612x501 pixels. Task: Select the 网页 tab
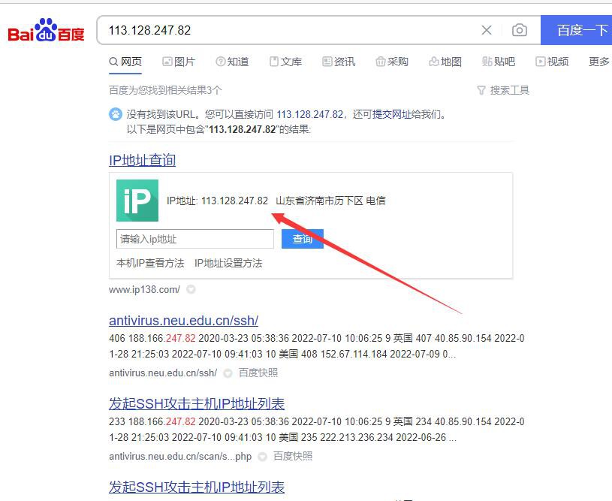click(x=125, y=62)
